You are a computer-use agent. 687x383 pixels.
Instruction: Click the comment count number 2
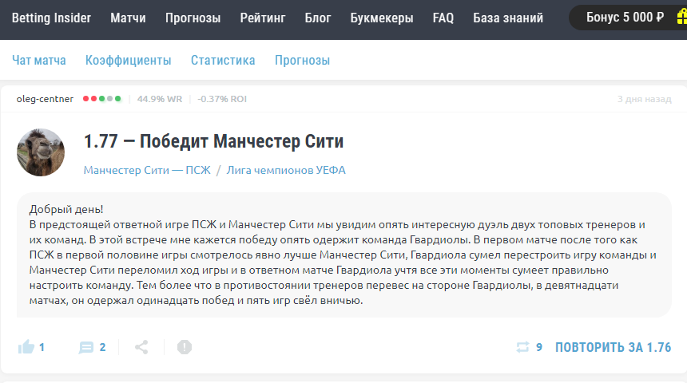tap(102, 347)
